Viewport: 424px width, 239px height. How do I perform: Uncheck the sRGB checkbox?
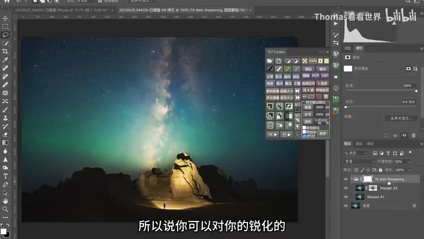click(x=304, y=135)
